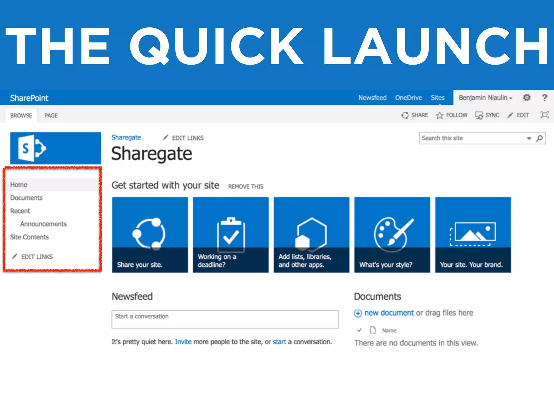Toggle focus on content fullscreen icon

(x=545, y=115)
